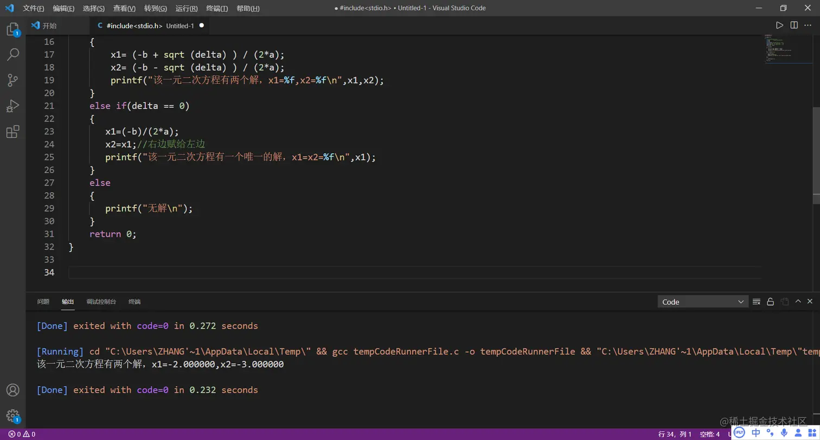Open the Search view in activity bar
Screen dimensions: 820x440
click(x=12, y=54)
